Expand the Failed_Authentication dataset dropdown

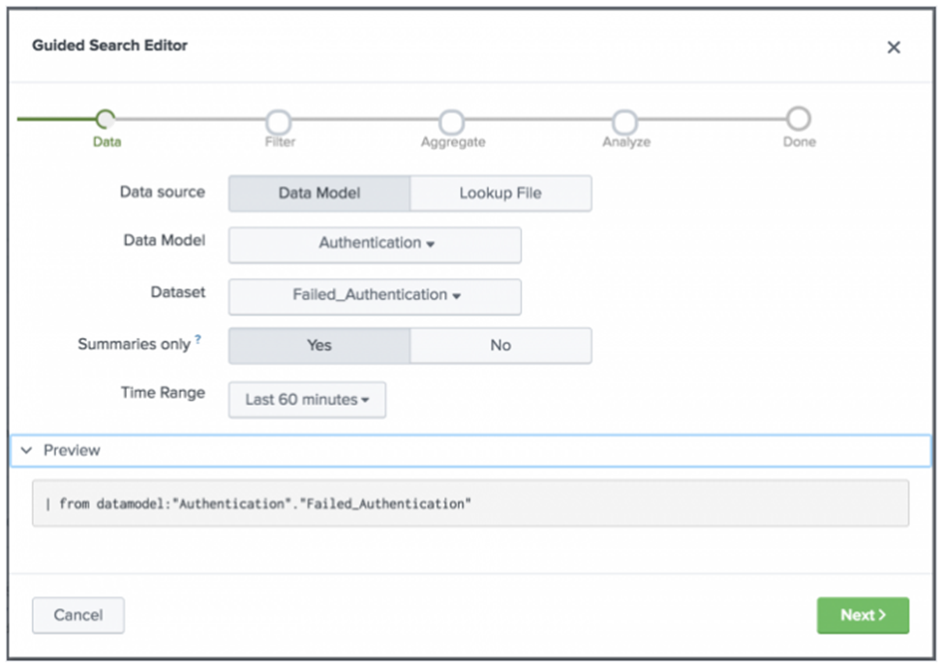(375, 296)
